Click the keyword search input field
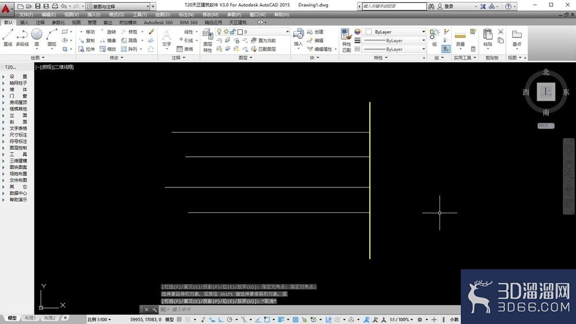Image resolution: width=576 pixels, height=324 pixels. (x=394, y=6)
